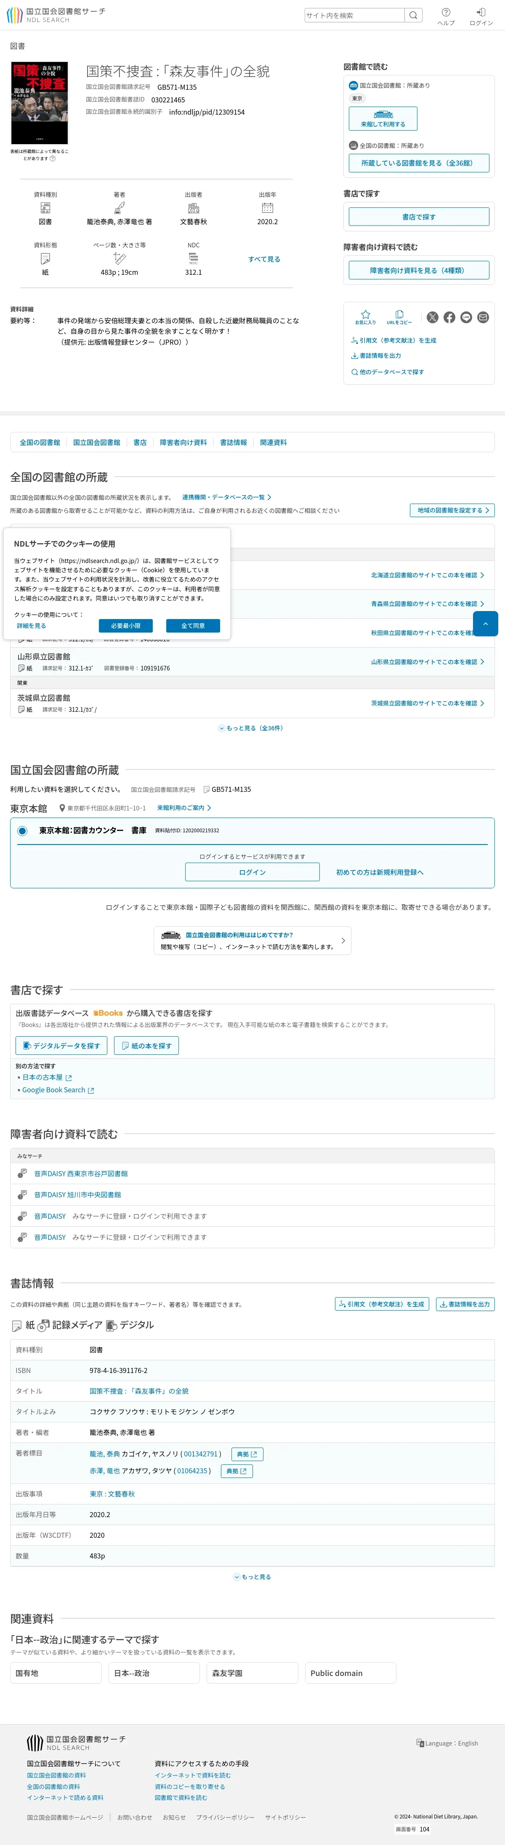Image resolution: width=505 pixels, height=1845 pixels.
Task: Accept cookies with 全て同意 button
Action: [193, 626]
